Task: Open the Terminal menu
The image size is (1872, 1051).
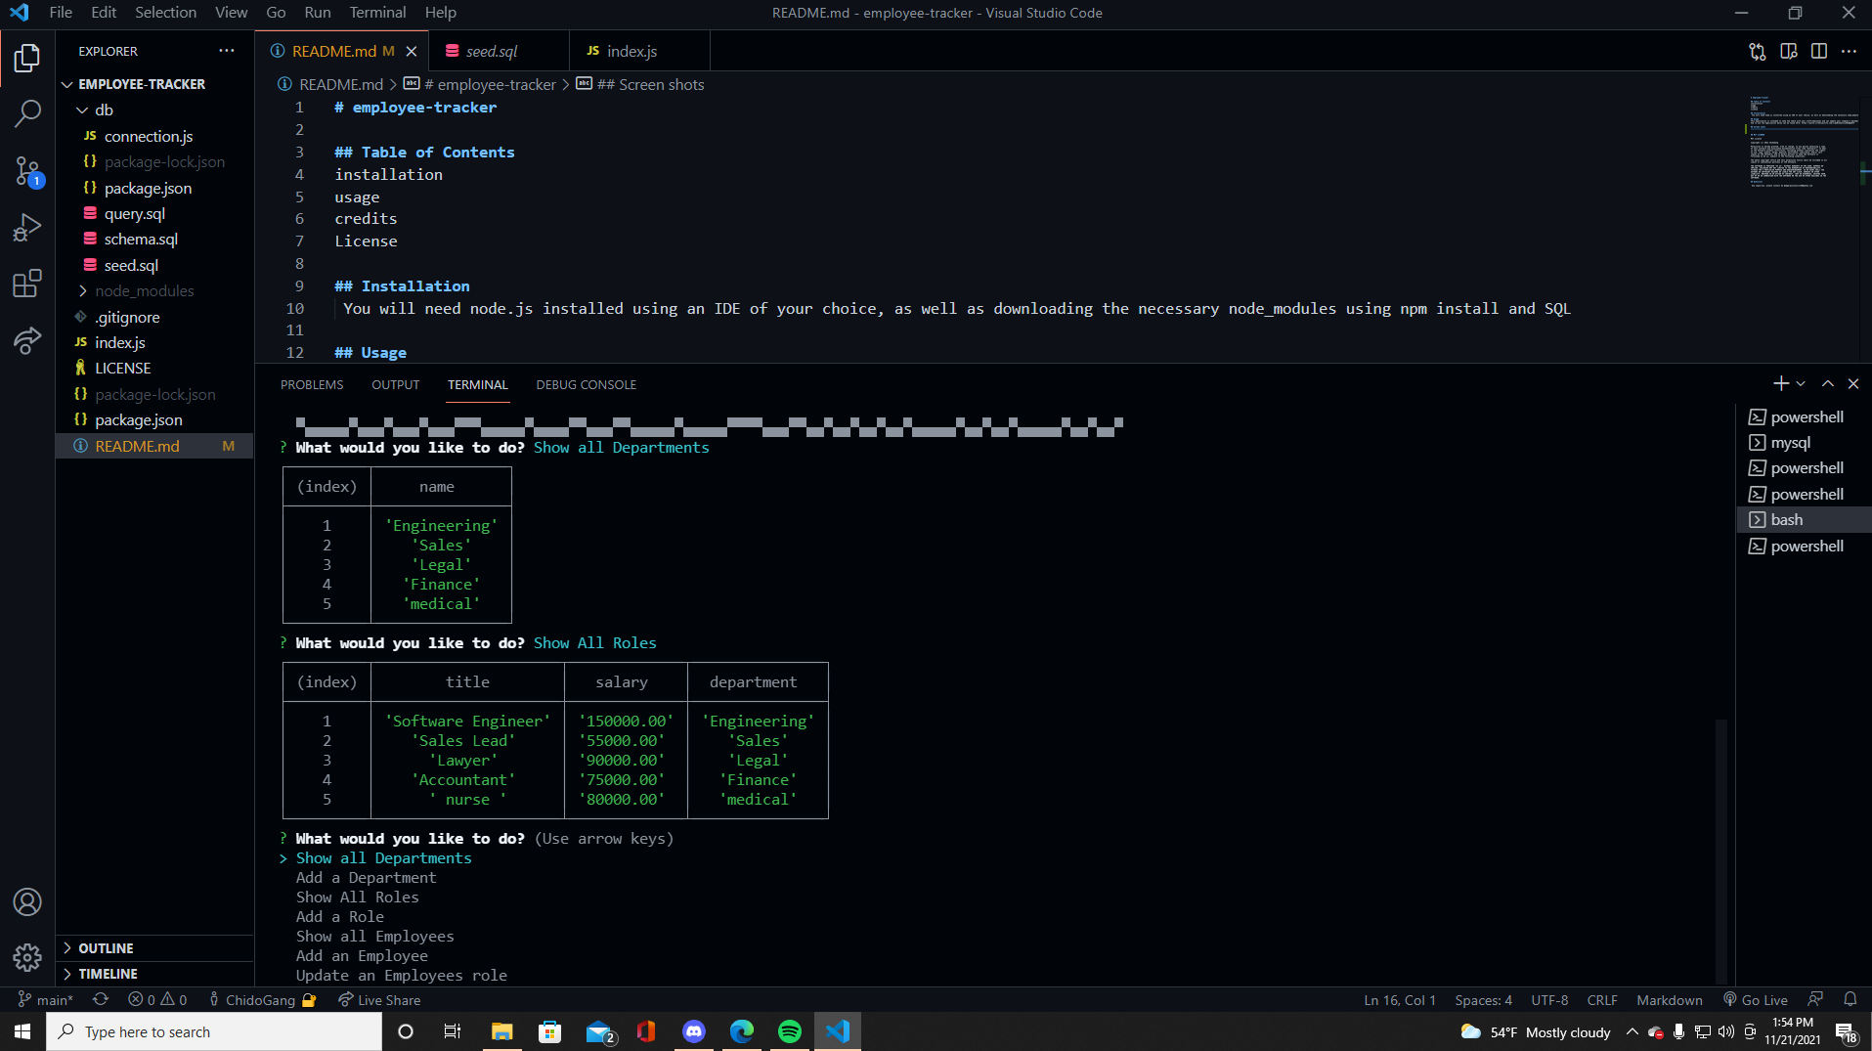Action: click(x=377, y=12)
